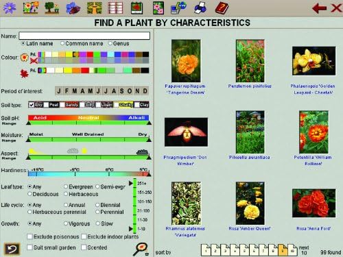Open Papaver 'Tangerine Dream' link
This screenshot has width=343, height=257.
click(x=185, y=89)
